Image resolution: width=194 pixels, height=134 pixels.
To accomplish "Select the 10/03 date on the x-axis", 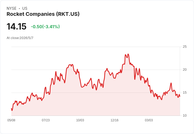I will click(80, 120).
